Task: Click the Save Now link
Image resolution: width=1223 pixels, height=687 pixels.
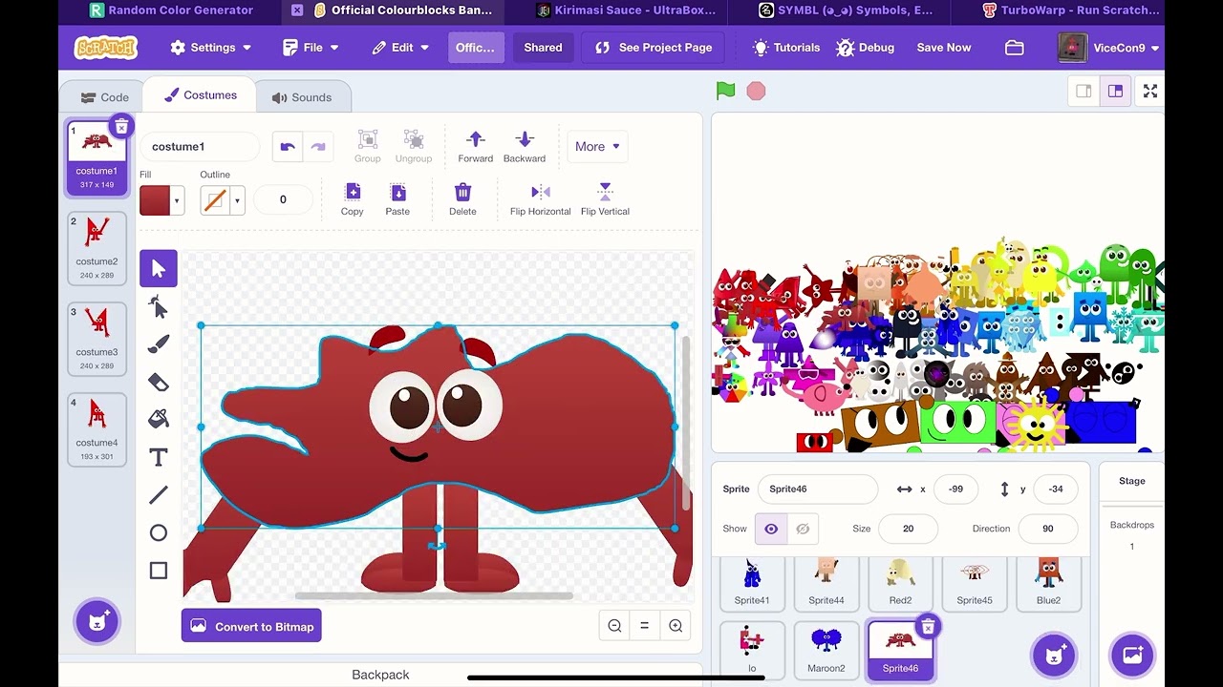Action: [944, 48]
